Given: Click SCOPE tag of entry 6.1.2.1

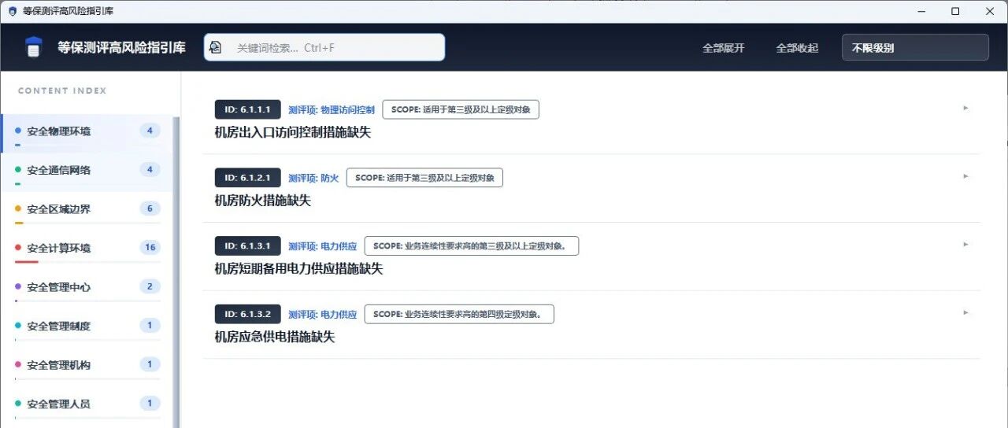Looking at the screenshot, I should (424, 178).
